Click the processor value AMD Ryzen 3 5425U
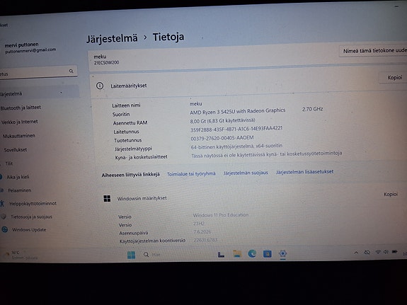The height and width of the screenshot is (305, 407). (x=238, y=111)
